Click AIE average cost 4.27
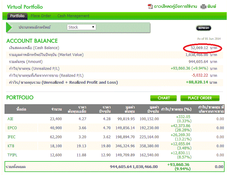This screenshot has width=227, height=175. (82, 119)
